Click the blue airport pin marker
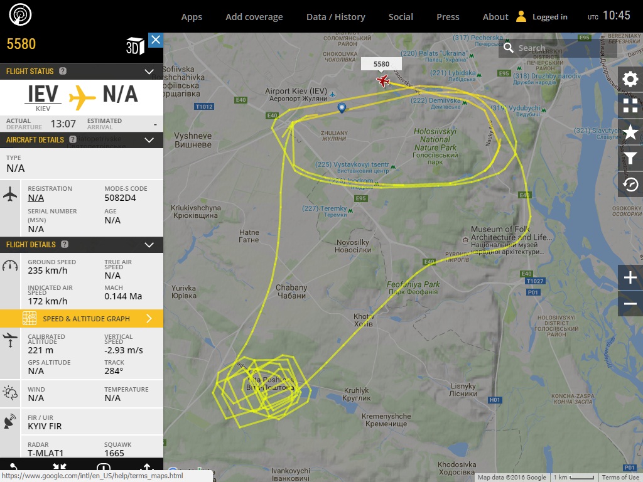Image resolution: width=643 pixels, height=482 pixels. point(342,108)
